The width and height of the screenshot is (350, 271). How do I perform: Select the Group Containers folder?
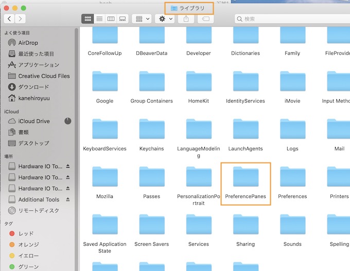click(x=152, y=81)
